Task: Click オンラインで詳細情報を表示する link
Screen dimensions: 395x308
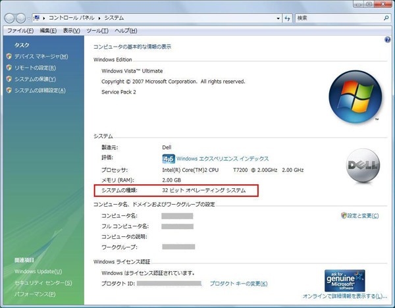Action: 344,296
